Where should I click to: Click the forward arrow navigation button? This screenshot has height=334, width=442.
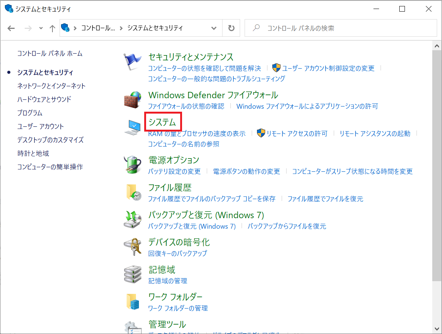point(28,28)
